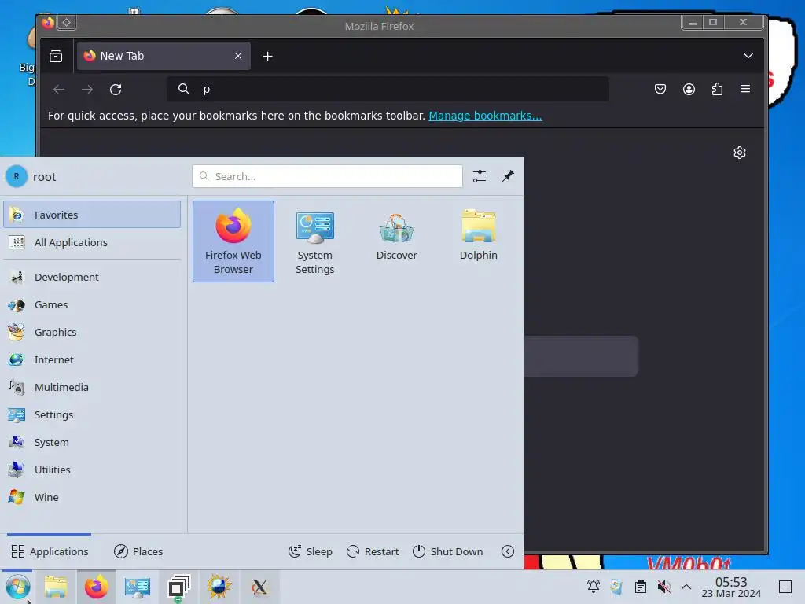Open launcher configuration sliders icon
This screenshot has height=604, width=805.
[479, 176]
